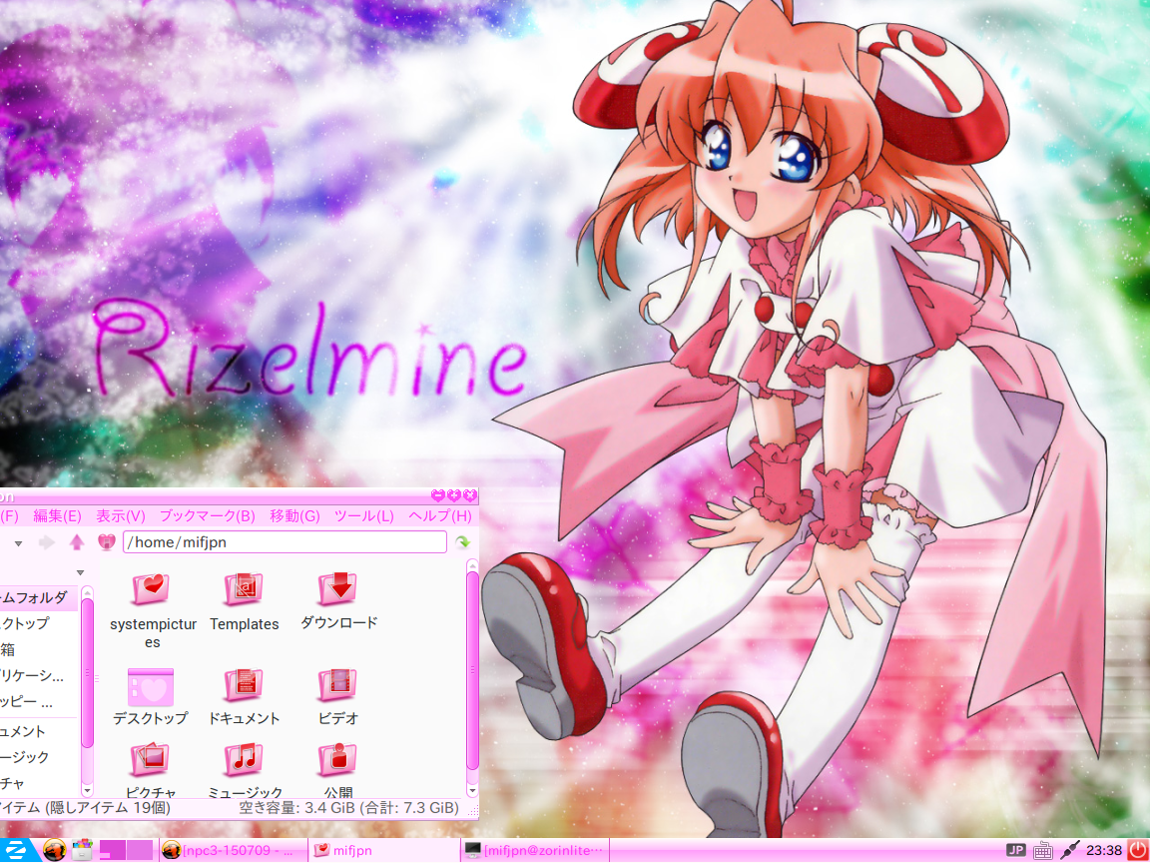Open the side pane mode dropdown

click(x=81, y=572)
